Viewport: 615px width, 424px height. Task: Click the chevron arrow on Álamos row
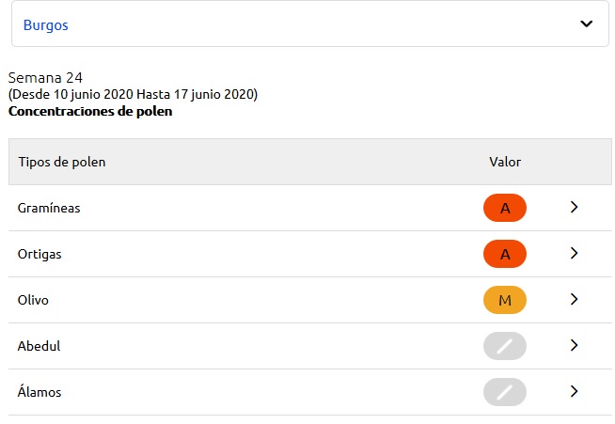point(575,391)
